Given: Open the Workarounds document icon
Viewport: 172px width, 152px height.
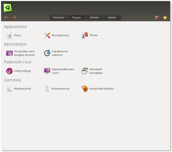Looking at the screenshot, I should (x=9, y=88).
